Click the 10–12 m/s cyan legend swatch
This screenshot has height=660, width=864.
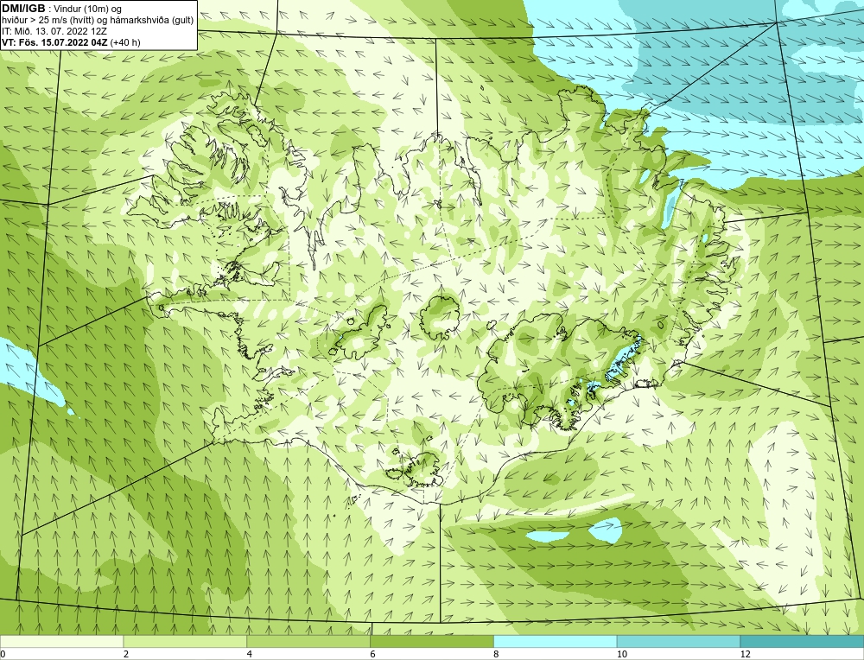679,641
